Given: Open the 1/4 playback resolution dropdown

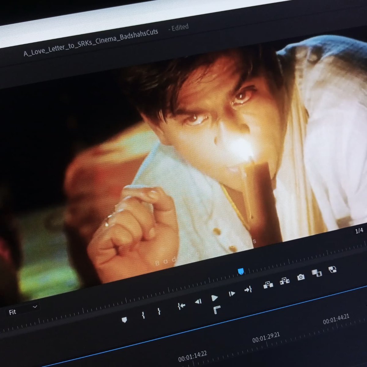Looking at the screenshot, I should click(x=360, y=231).
